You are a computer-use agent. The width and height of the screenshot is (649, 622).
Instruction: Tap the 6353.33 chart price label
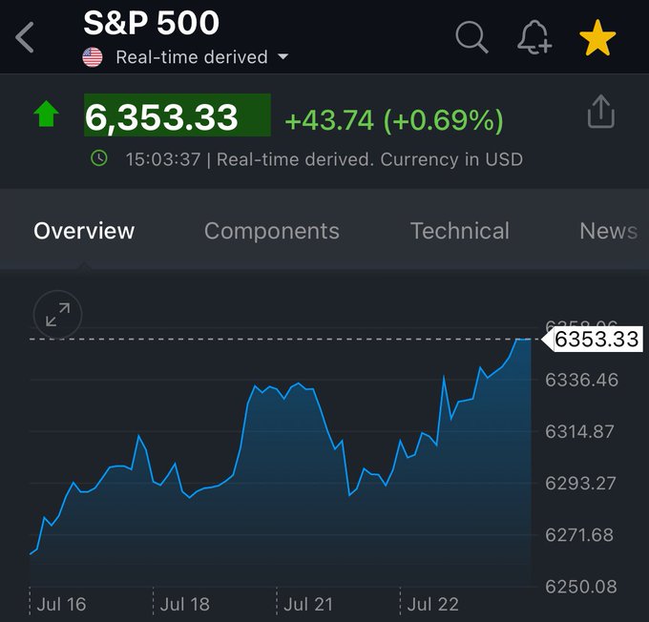tap(597, 339)
